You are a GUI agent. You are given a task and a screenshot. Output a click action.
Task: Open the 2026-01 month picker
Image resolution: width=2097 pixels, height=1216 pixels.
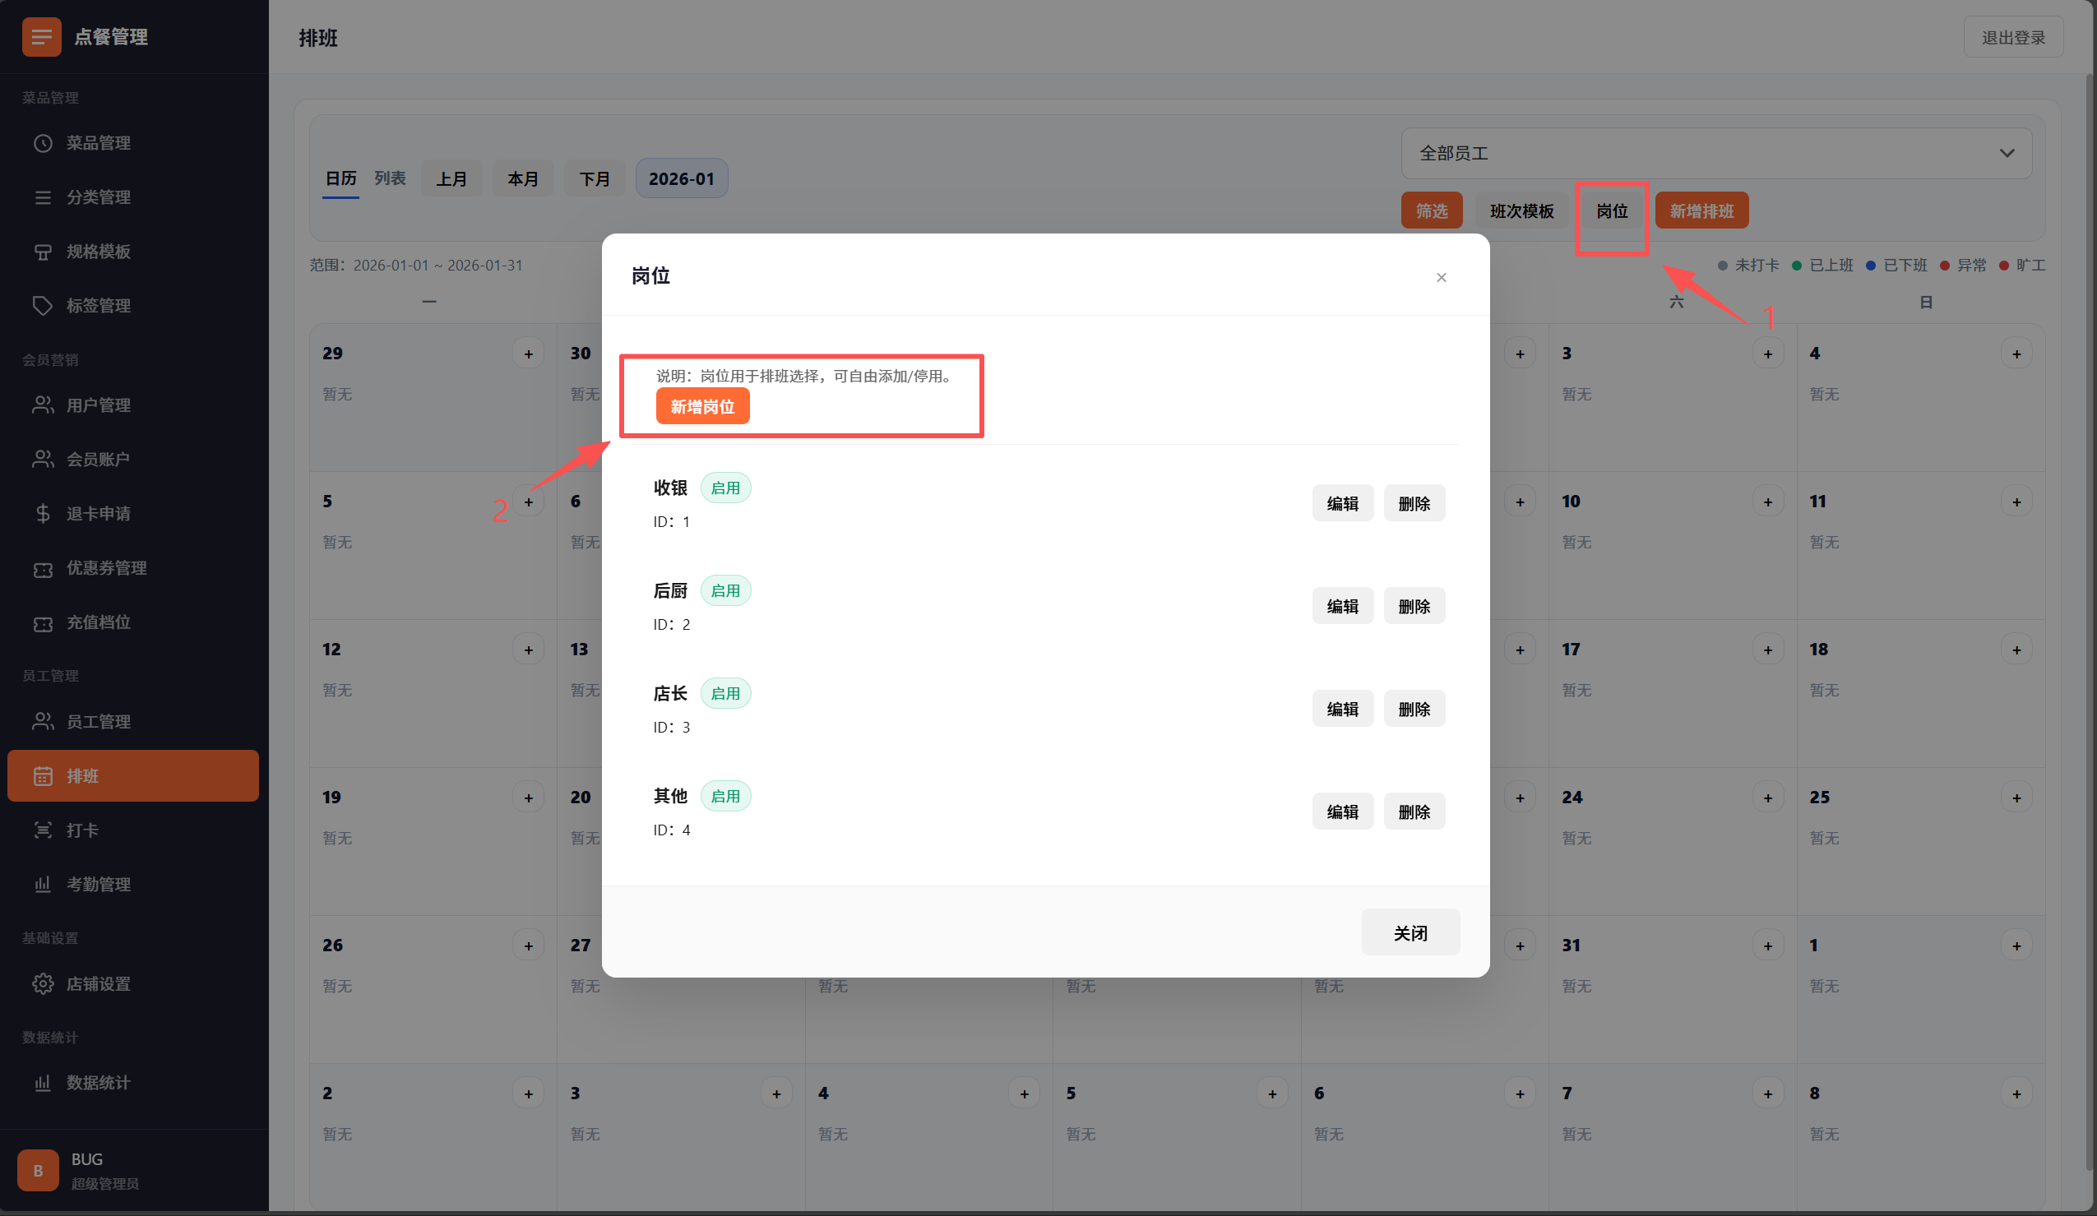point(681,179)
